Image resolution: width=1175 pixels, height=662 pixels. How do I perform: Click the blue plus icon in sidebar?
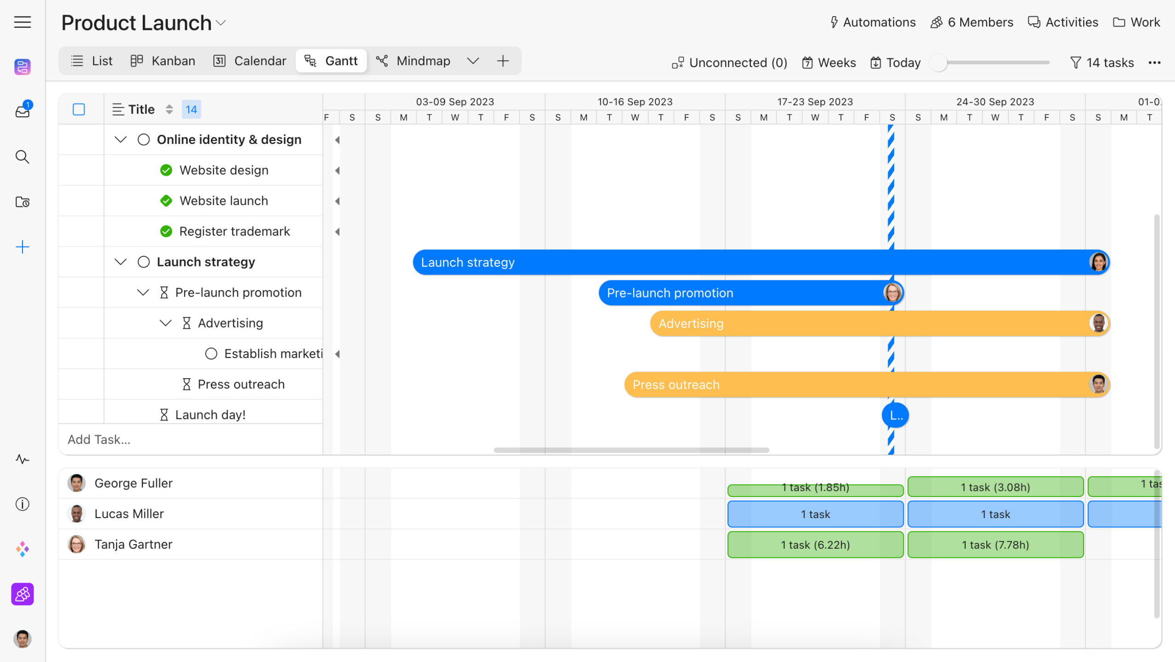(x=22, y=247)
